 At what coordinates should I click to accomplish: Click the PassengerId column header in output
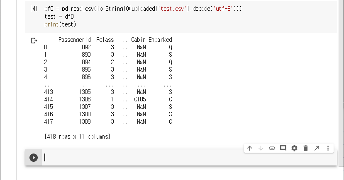74,40
